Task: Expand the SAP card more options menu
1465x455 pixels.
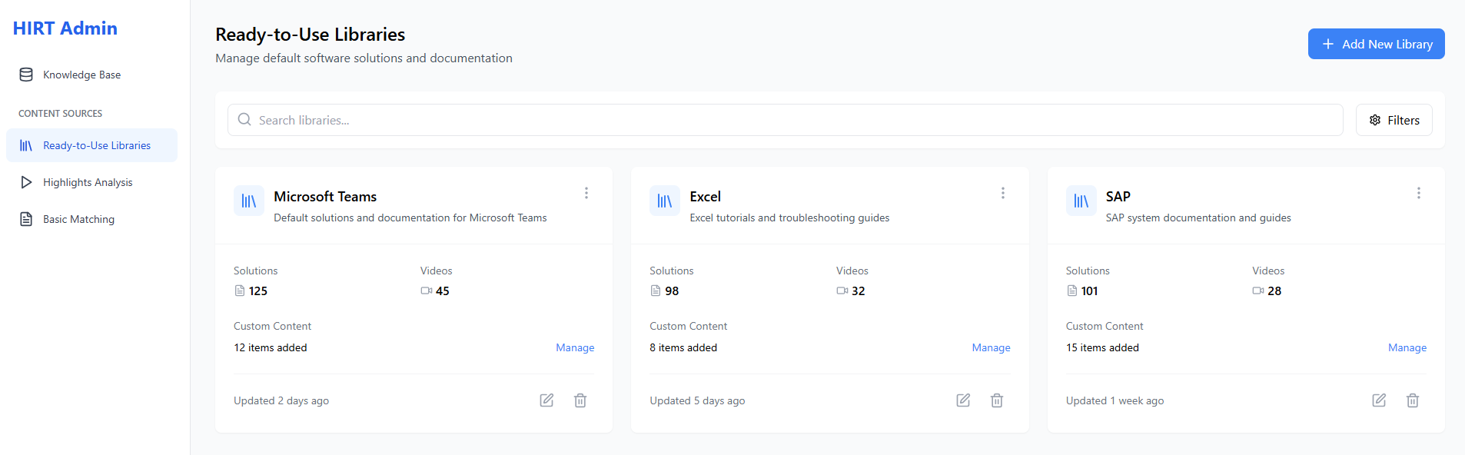Action: pyautogui.click(x=1418, y=193)
